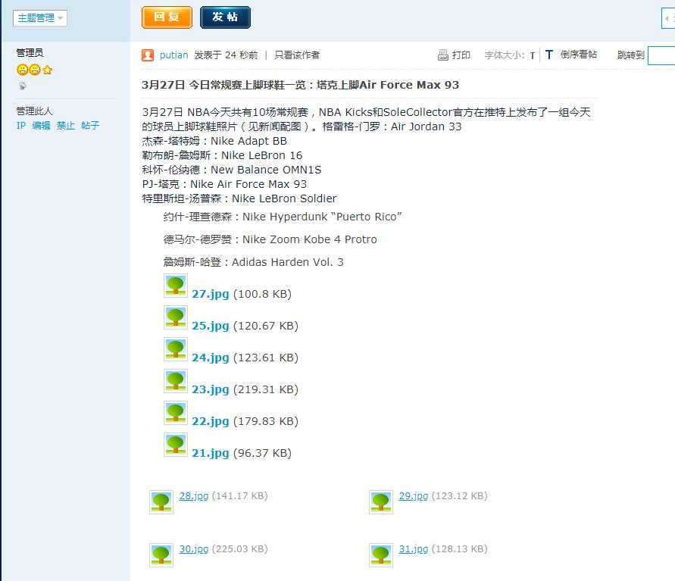Click the 发表于 24 秒前 timestamp
This screenshot has height=581, width=675.
coord(226,55)
